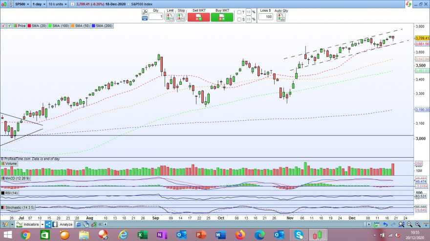Open the trading settings wrench icon
Viewport: 430px width, 241px height.
pyautogui.click(x=145, y=12)
